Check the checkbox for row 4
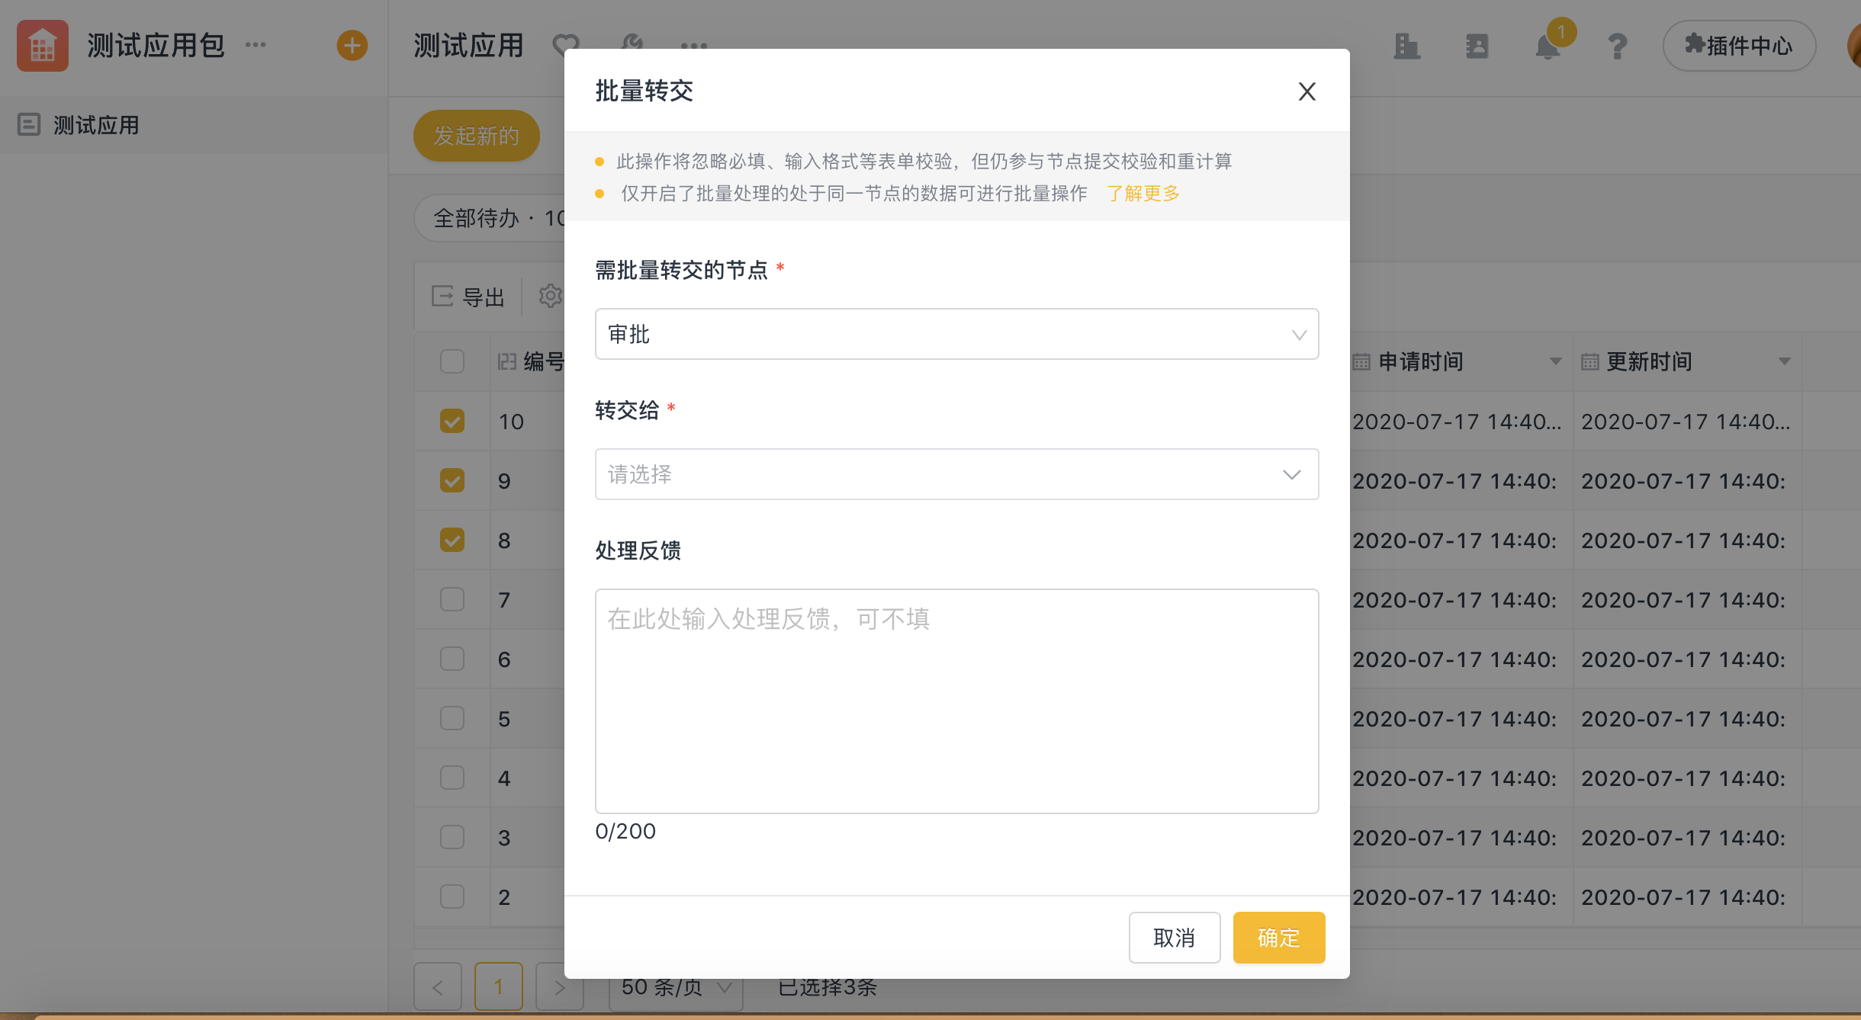Viewport: 1861px width, 1020px height. click(452, 778)
